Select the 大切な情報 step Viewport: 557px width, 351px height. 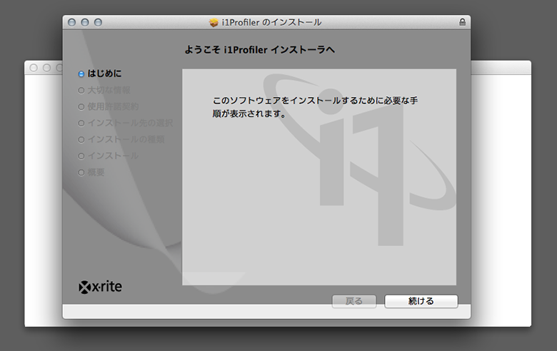coord(109,90)
